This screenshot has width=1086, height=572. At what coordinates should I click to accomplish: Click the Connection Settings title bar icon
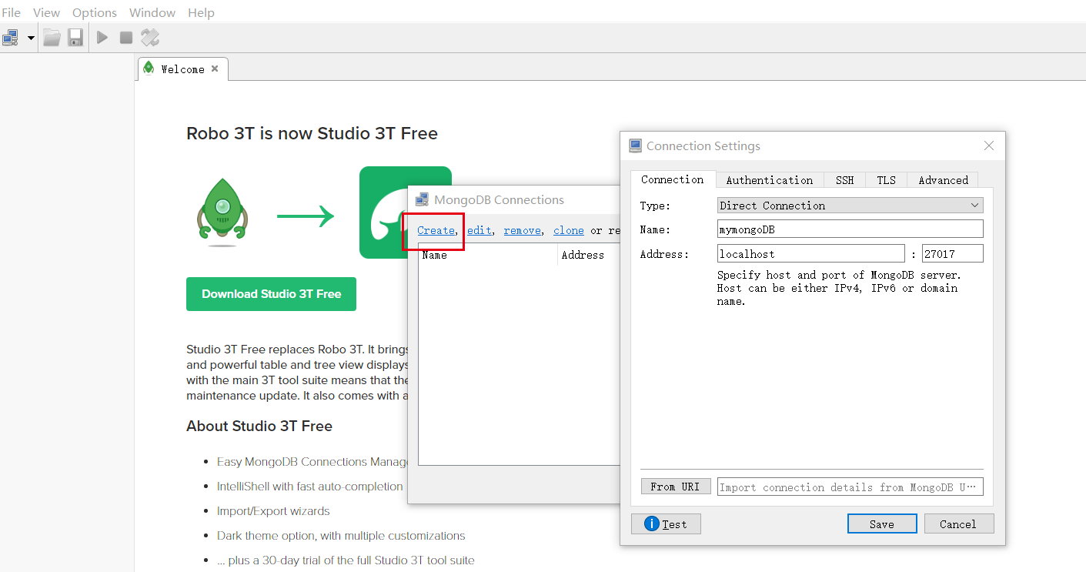coord(635,146)
